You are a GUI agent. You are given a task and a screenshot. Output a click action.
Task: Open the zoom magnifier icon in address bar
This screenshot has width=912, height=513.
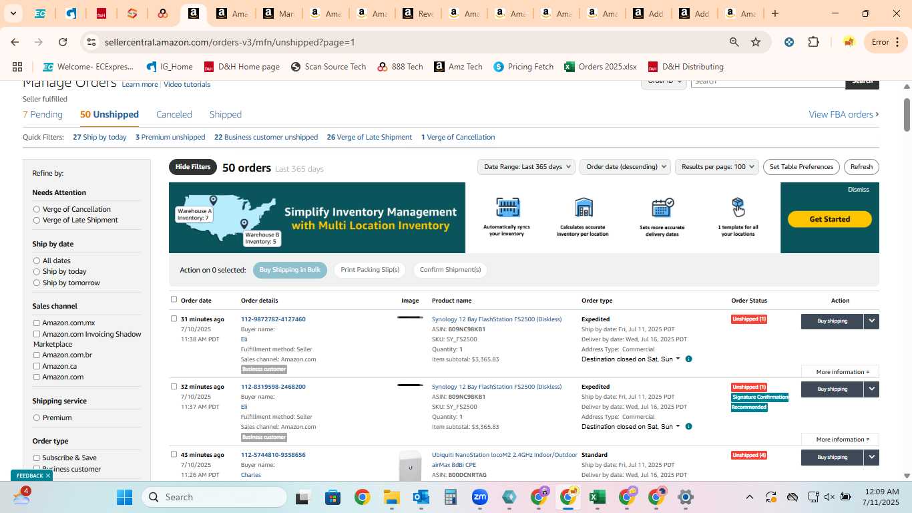coord(734,42)
